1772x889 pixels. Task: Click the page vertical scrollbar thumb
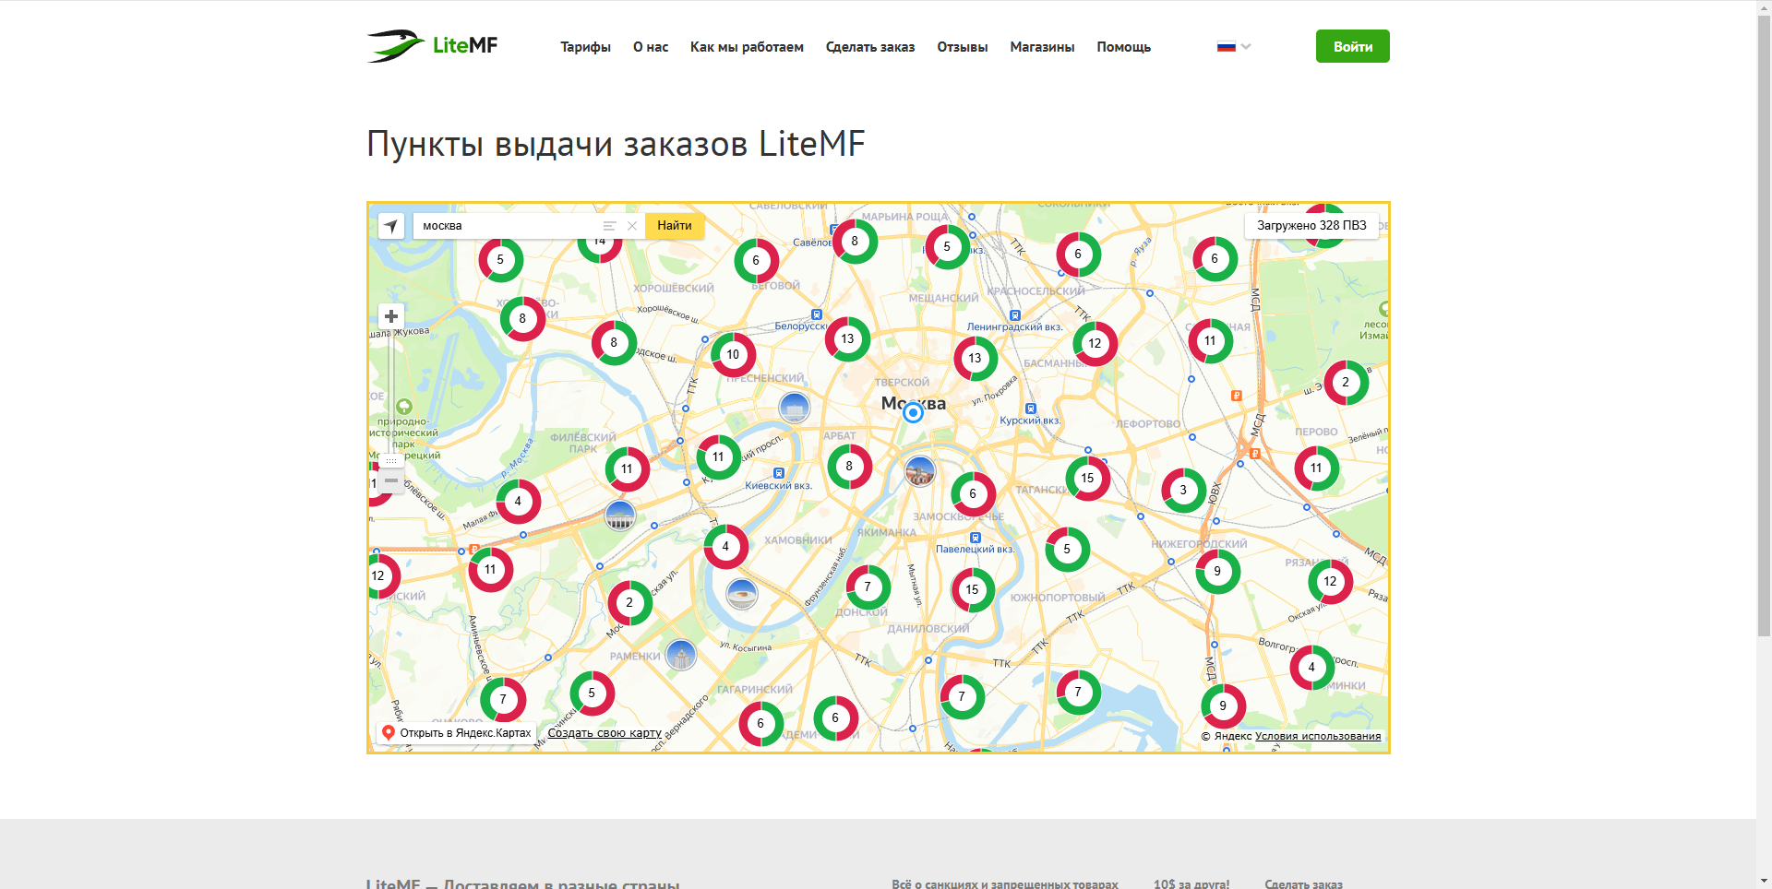(x=1764, y=327)
